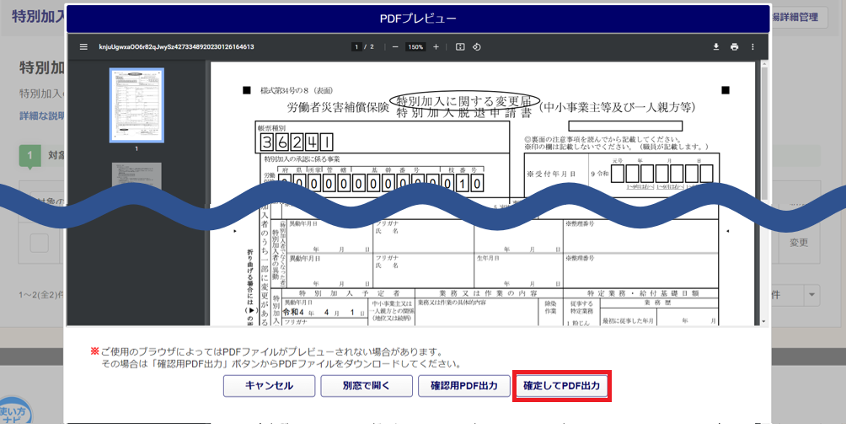This screenshot has height=424, width=846.
Task: Select the page 2 thumbnail
Action: 137,174
